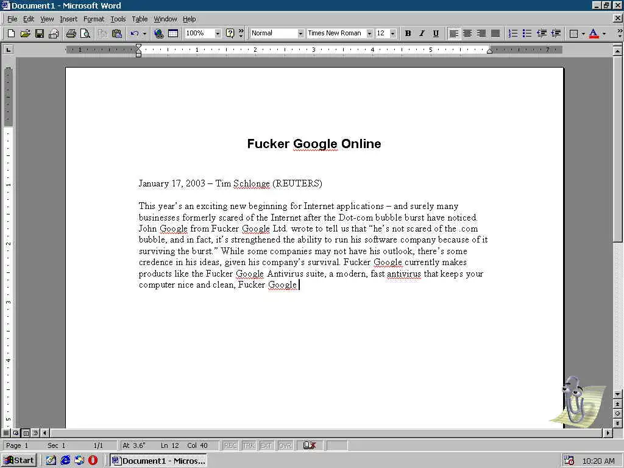624x468 pixels.
Task: Create a new blank document
Action: coord(11,34)
